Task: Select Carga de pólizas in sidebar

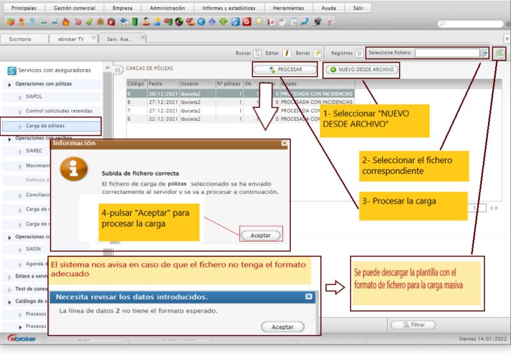Action: (x=45, y=126)
